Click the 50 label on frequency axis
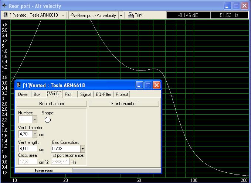The image size is (251, 183). coord(139,180)
